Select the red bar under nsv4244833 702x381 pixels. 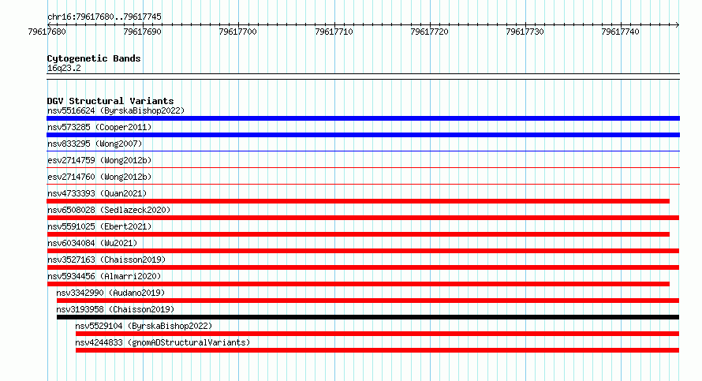point(377,350)
